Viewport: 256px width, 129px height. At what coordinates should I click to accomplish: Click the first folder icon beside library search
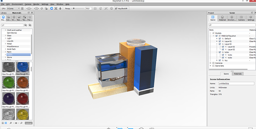pyautogui.click(x=26, y=25)
